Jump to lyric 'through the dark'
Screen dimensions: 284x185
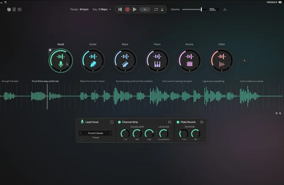[10, 81]
